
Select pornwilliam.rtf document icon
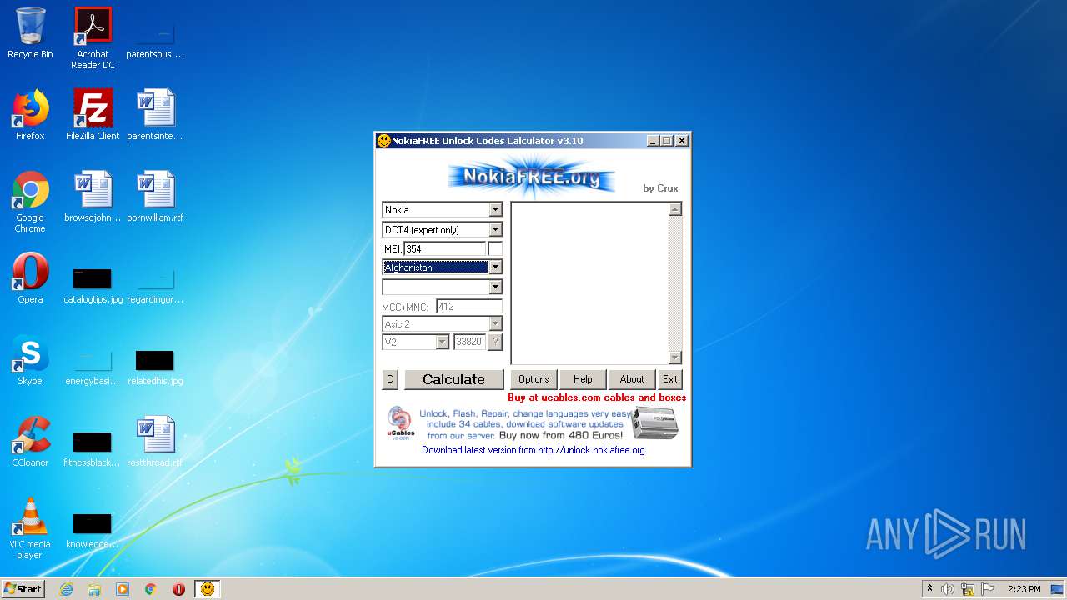tap(155, 197)
